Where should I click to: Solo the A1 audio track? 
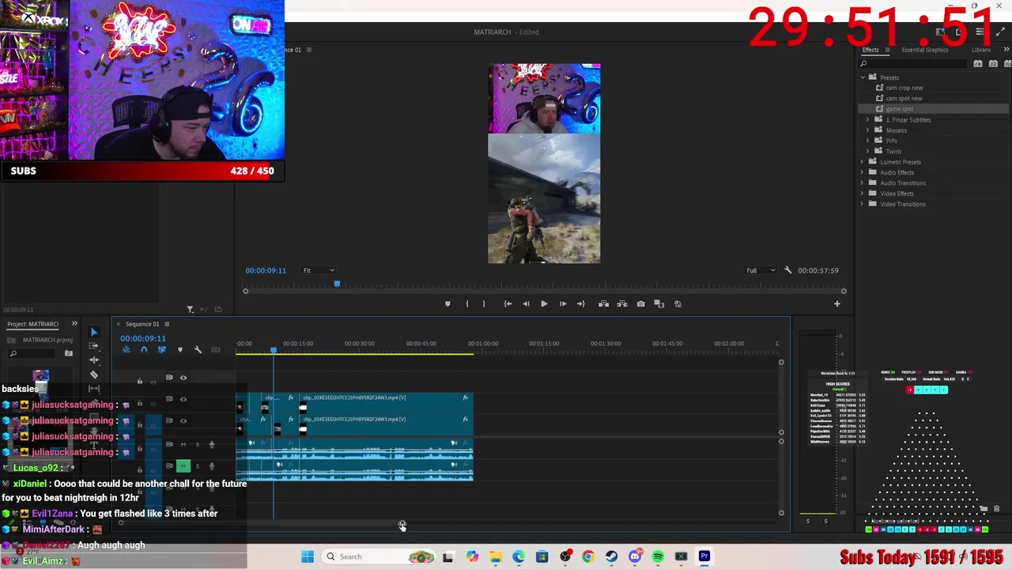pyautogui.click(x=198, y=444)
